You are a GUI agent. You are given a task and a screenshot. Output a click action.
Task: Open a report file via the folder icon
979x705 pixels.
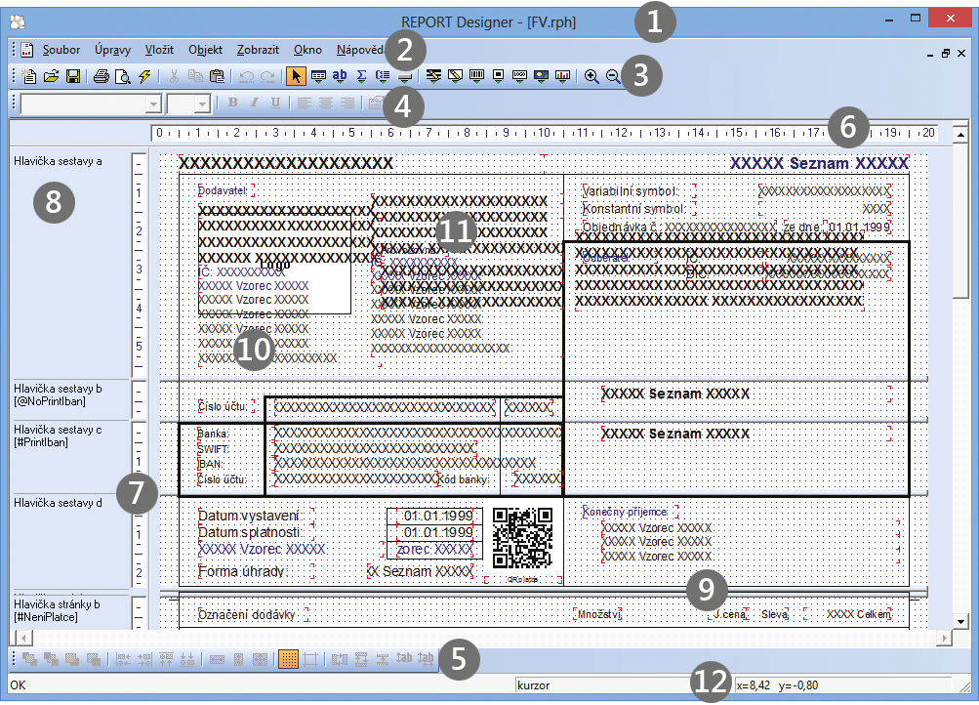(x=51, y=76)
